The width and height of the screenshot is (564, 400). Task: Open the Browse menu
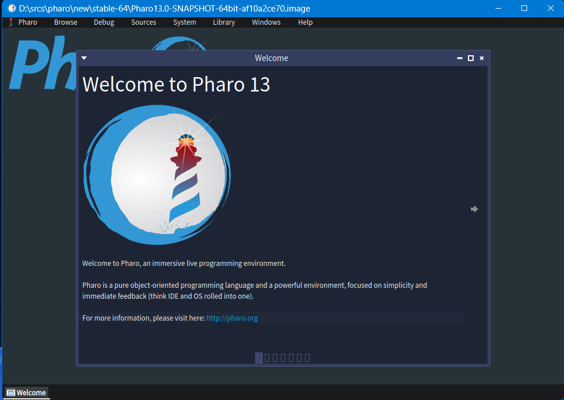pyautogui.click(x=65, y=22)
